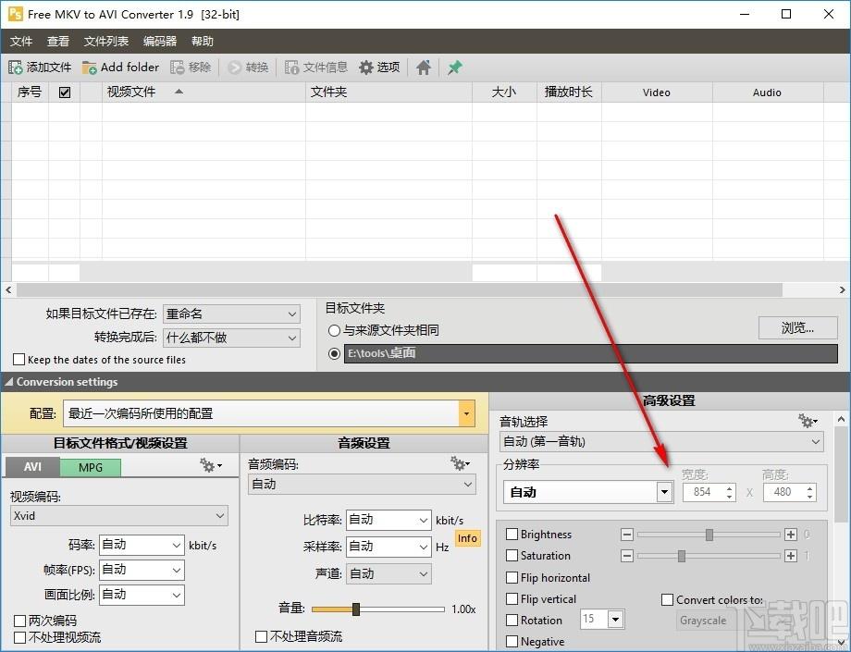Select the E:\tools\桌面 folder radio button
851x652 pixels.
click(x=334, y=353)
